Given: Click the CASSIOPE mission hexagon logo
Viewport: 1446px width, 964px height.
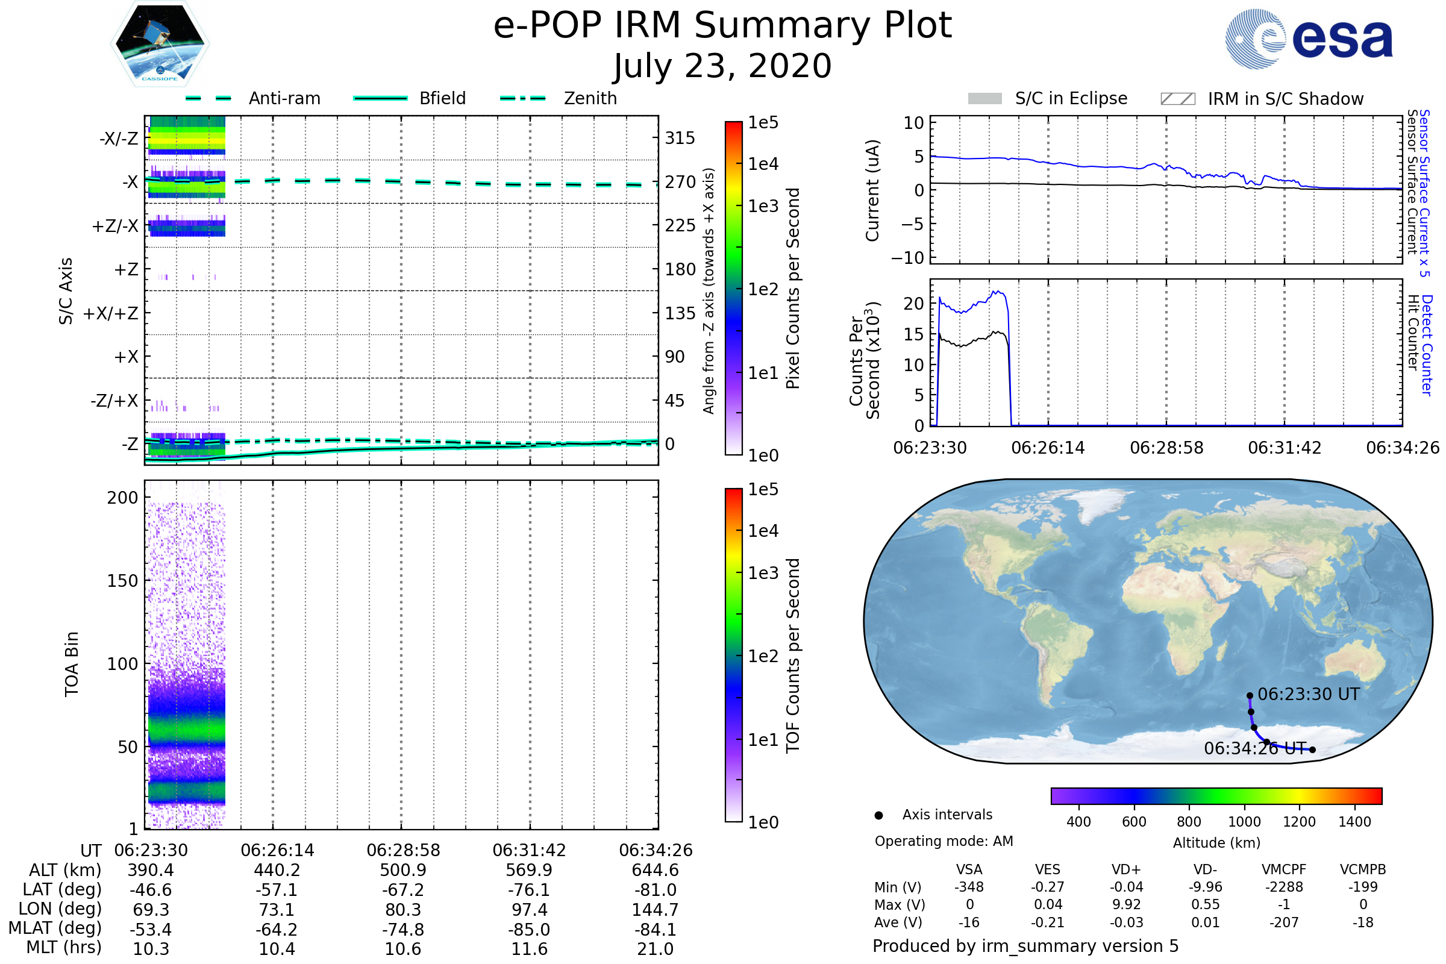Looking at the screenshot, I should [160, 44].
